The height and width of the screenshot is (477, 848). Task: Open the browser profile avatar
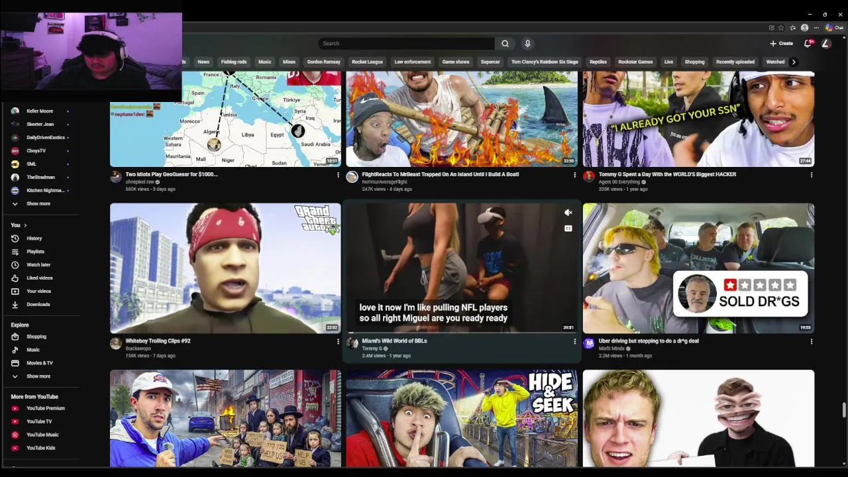[804, 28]
